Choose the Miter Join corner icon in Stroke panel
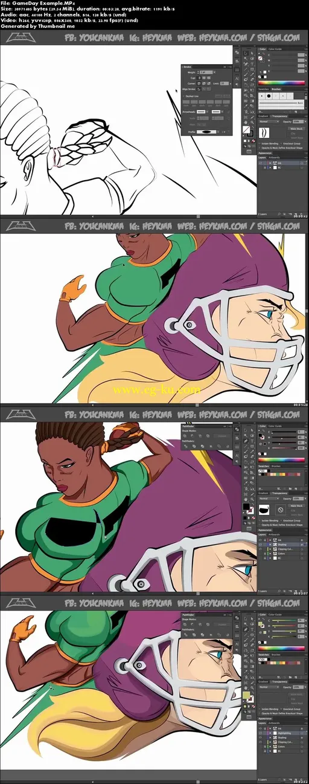Screen dimensions: 309x784 pos(199,83)
